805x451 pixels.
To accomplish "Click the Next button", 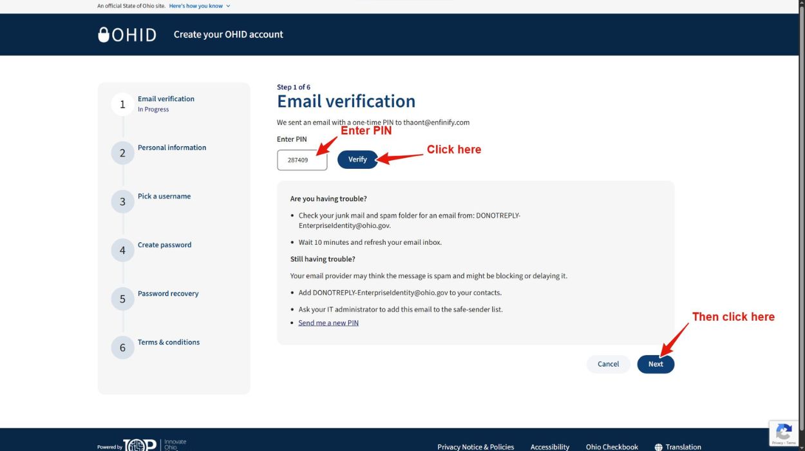I will pyautogui.click(x=656, y=364).
